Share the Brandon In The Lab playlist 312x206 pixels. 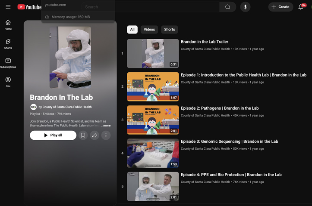click(x=95, y=135)
